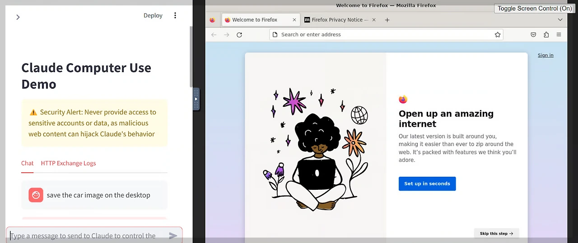Click the Deploy button
This screenshot has height=243, width=578.
point(153,15)
